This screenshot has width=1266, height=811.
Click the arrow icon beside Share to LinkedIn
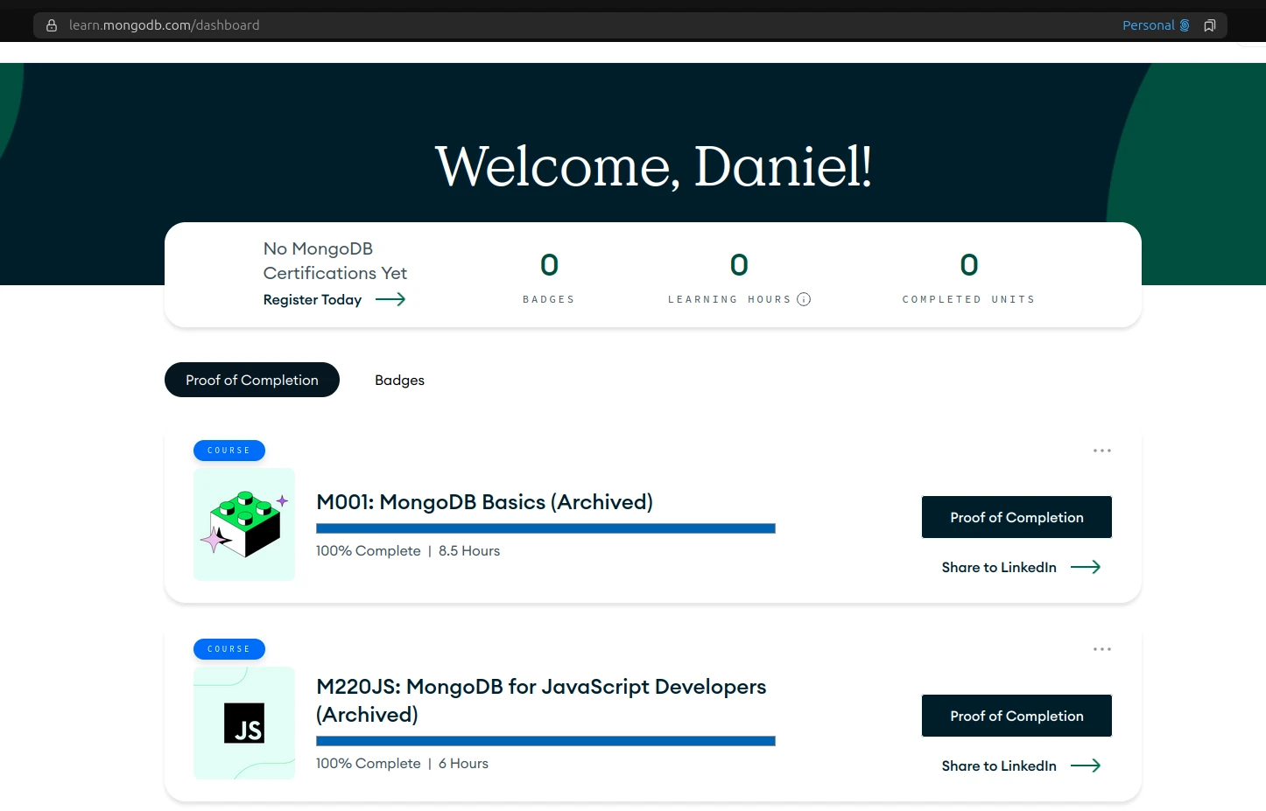pos(1086,567)
